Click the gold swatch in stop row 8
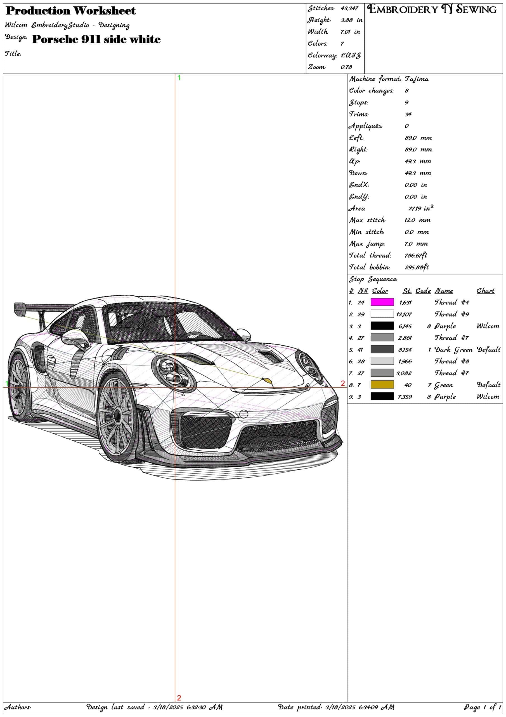The width and height of the screenshot is (506, 717). click(x=382, y=385)
